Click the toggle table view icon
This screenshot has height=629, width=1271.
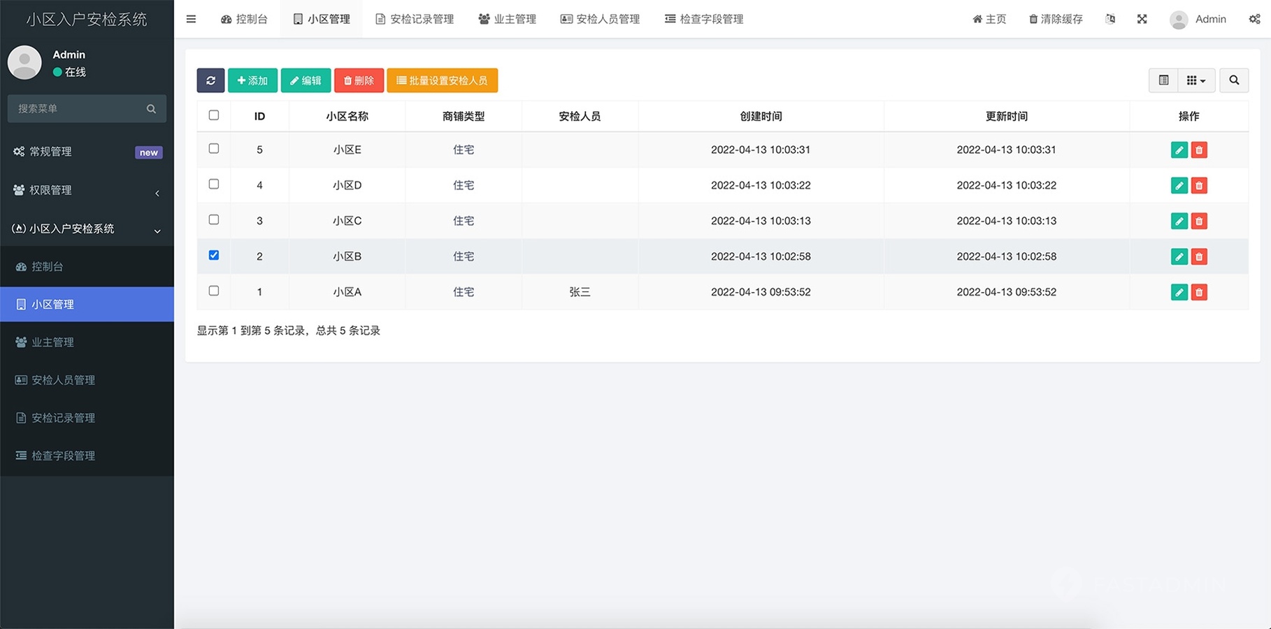click(x=1163, y=80)
